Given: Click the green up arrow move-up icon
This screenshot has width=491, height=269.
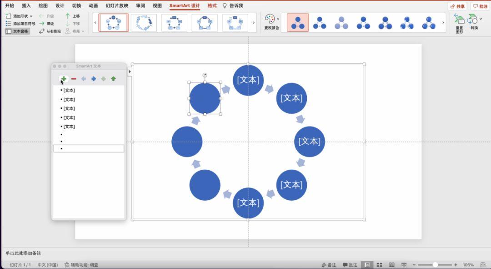Looking at the screenshot, I should tap(113, 79).
